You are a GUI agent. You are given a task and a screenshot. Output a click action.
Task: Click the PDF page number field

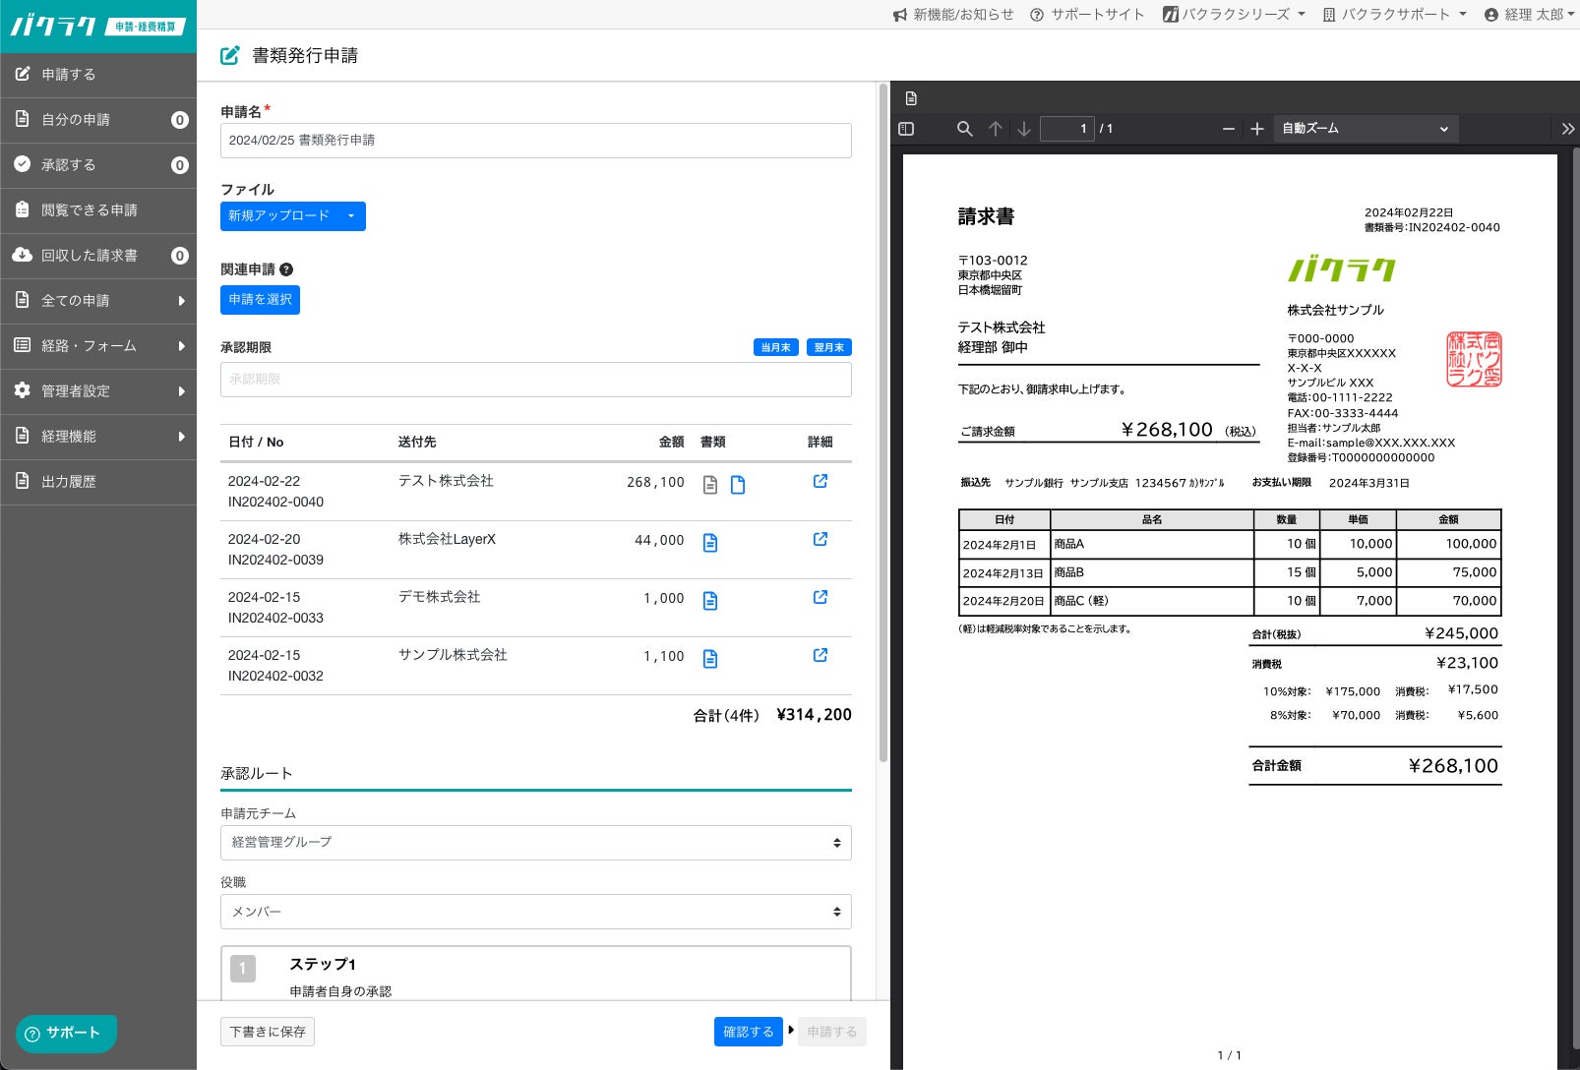coord(1067,129)
